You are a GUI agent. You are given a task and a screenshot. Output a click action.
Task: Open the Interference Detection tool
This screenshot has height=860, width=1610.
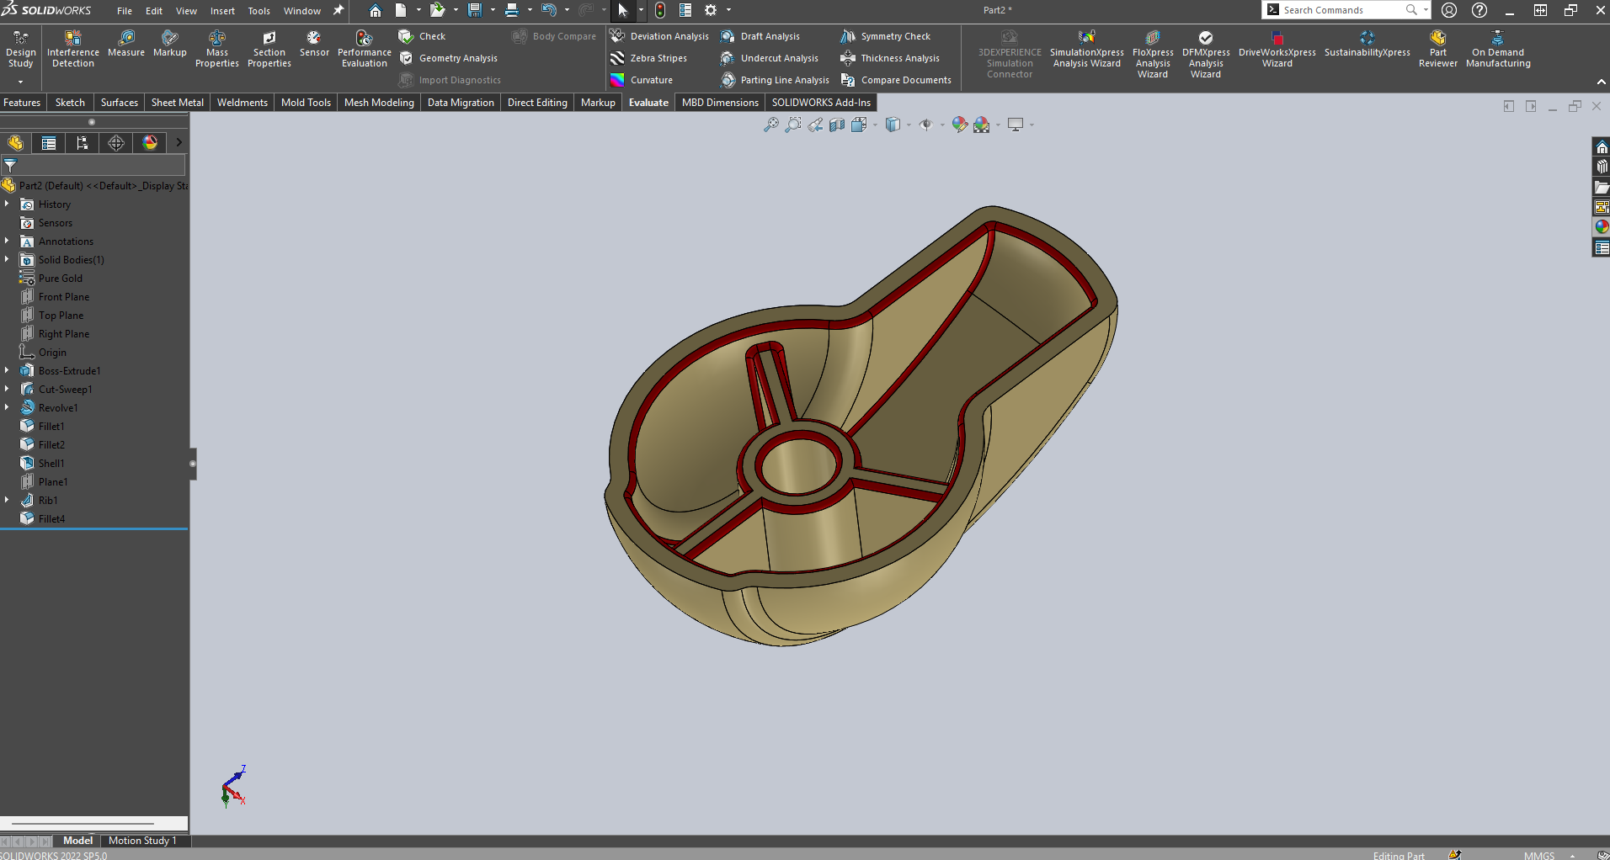(x=73, y=49)
